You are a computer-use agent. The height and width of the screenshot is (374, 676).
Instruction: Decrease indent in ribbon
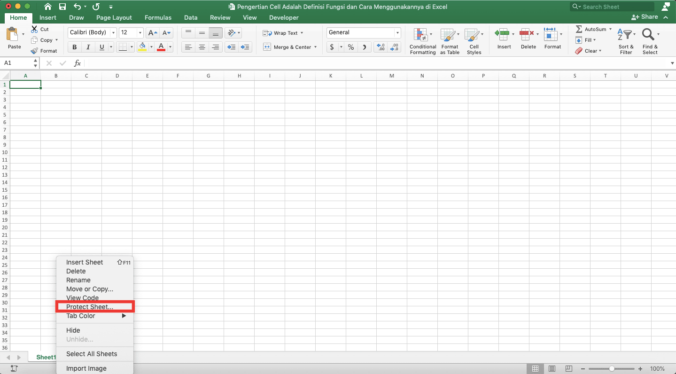231,47
